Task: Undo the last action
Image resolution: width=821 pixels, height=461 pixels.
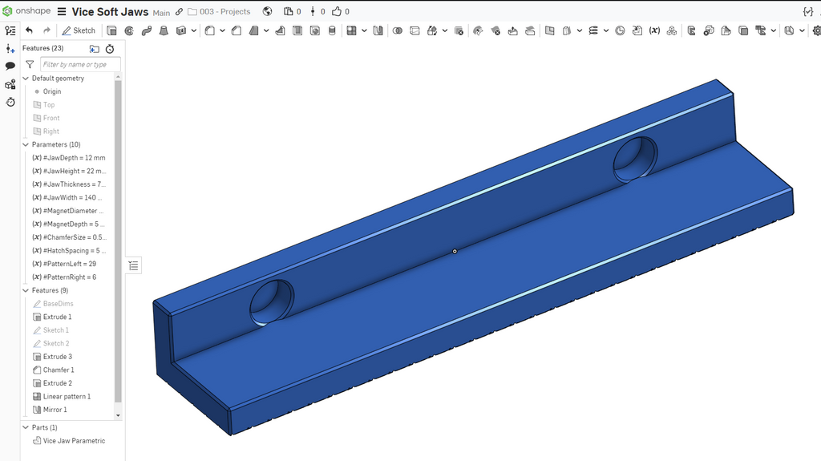Action: click(x=30, y=31)
